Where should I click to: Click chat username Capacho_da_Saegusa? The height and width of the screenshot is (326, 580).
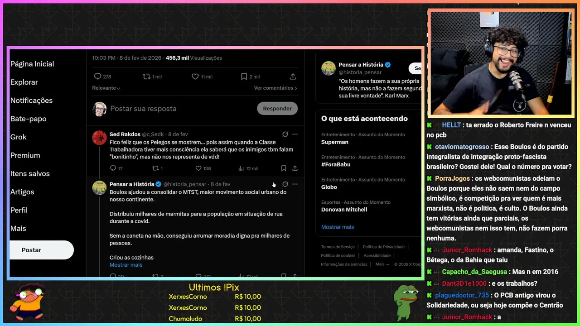pyautogui.click(x=474, y=272)
